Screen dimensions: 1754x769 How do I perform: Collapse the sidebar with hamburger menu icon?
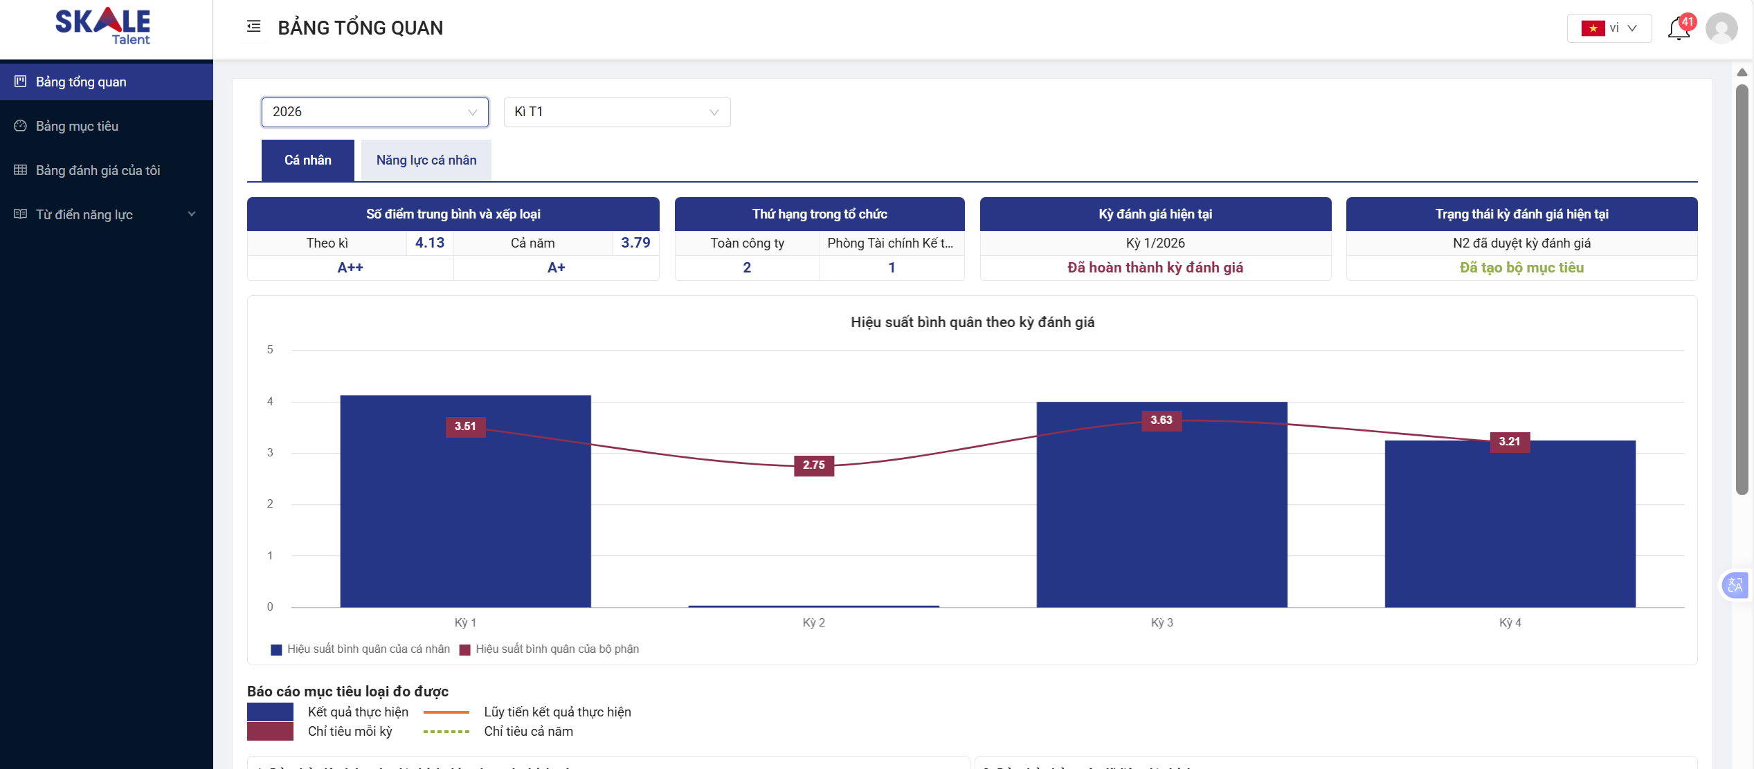click(x=254, y=27)
